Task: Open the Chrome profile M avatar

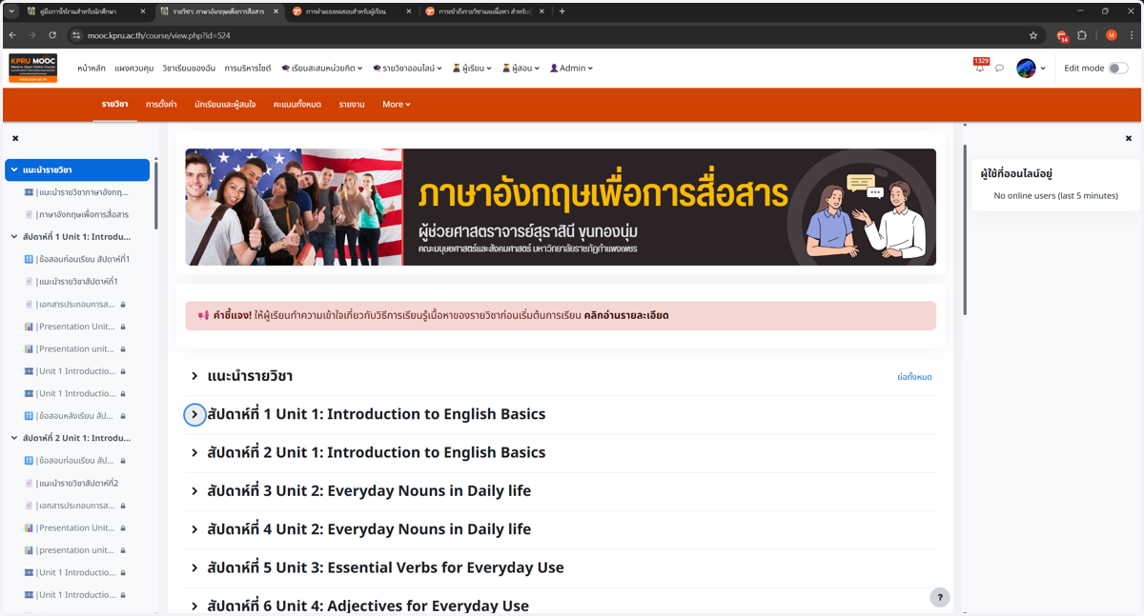Action: (x=1111, y=35)
